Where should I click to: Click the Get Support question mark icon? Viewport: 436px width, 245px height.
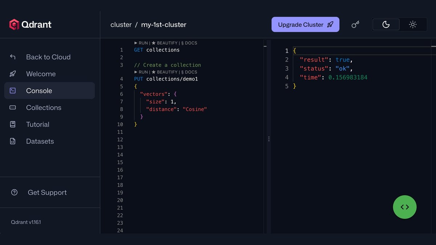pyautogui.click(x=15, y=192)
